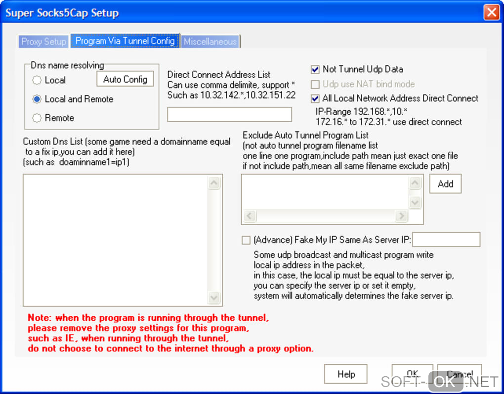Close the Super Socks5Cap Setup window
504x394 pixels.
click(492, 12)
